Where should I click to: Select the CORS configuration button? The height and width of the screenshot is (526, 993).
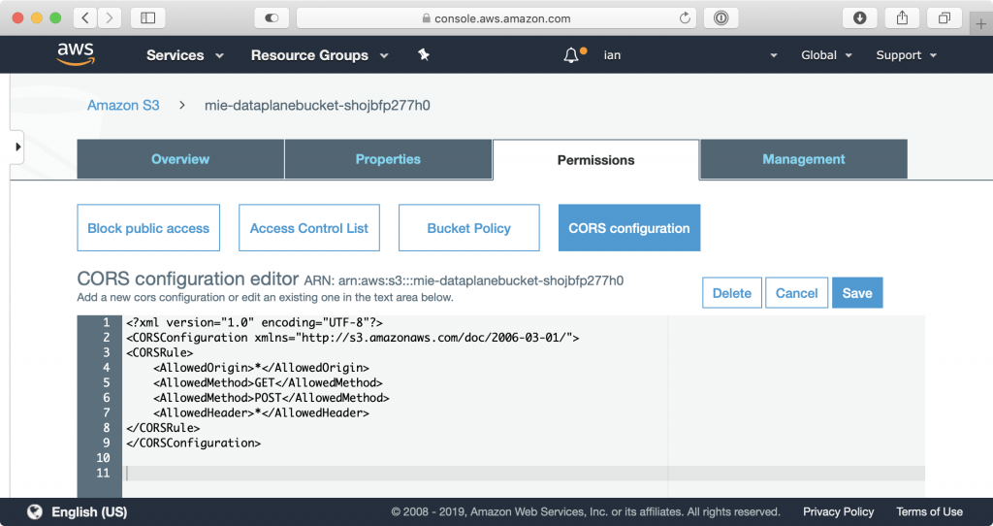coord(628,227)
